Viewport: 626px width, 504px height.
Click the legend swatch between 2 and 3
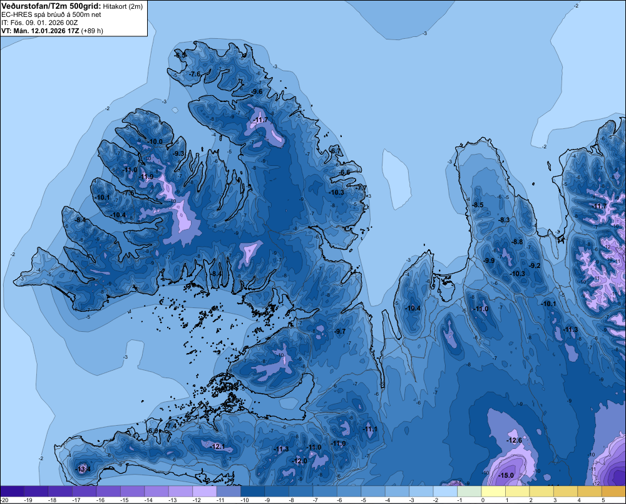(x=541, y=491)
